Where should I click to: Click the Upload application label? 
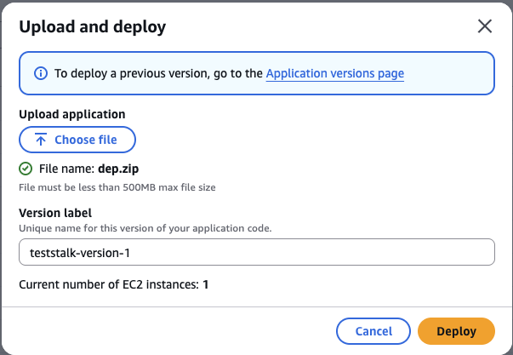click(72, 114)
